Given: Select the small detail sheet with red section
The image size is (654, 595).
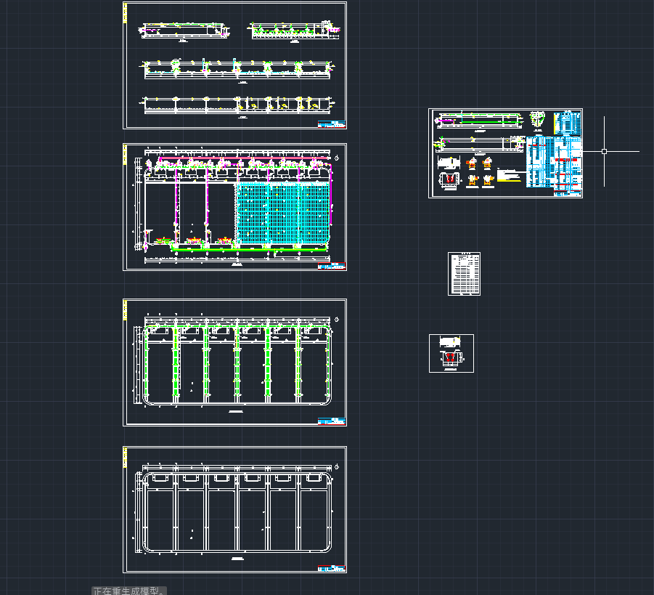Looking at the screenshot, I should [451, 353].
